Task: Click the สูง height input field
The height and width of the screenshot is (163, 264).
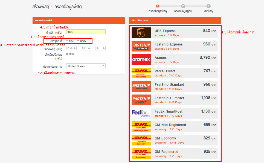Action: [x=100, y=48]
